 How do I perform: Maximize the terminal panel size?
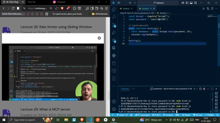tap(212, 89)
